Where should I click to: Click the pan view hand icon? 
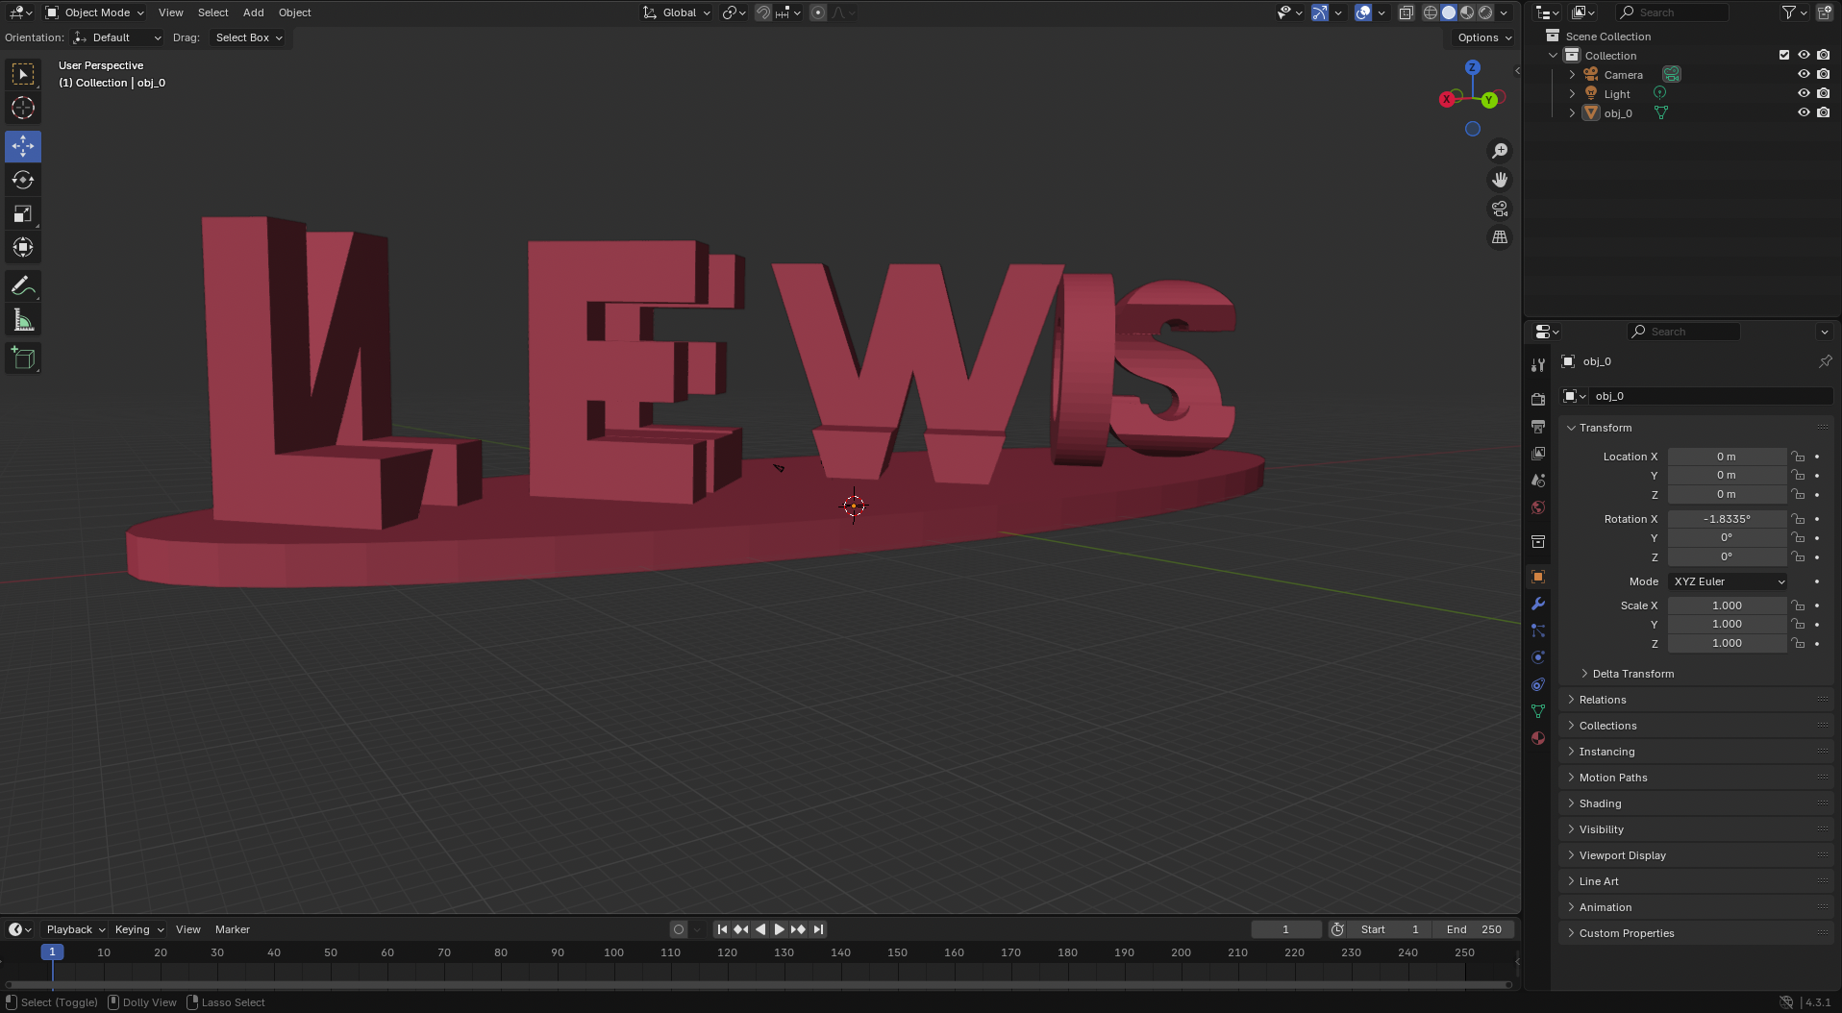(1500, 180)
